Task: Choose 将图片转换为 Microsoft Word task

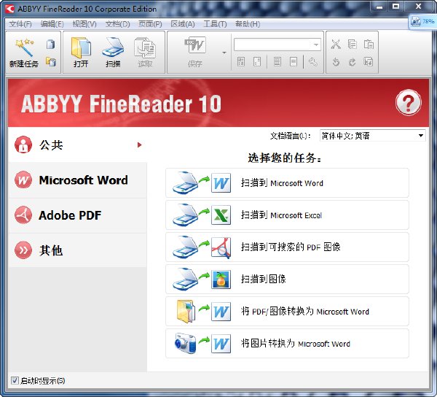Action: click(287, 344)
